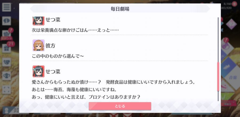Open the handshake friends icon
This screenshot has height=117, width=240.
pyautogui.click(x=6, y=62)
